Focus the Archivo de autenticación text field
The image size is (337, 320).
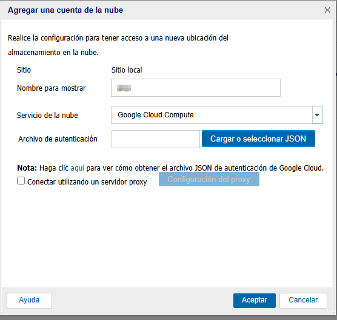(156, 139)
